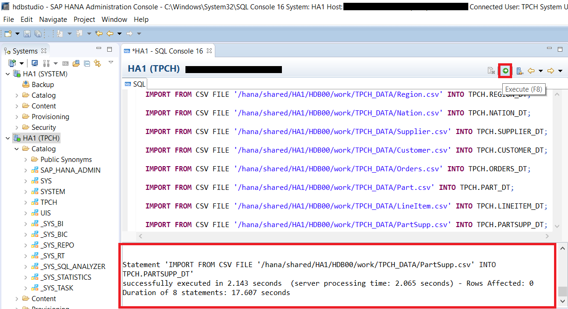Viewport: 568px width, 309px height.
Task: Click the Next Annotation icon in main toolbar
Action: (x=60, y=34)
